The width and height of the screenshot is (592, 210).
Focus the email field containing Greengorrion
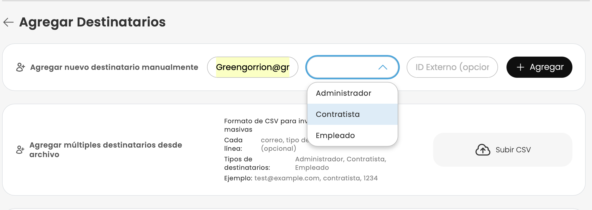253,67
